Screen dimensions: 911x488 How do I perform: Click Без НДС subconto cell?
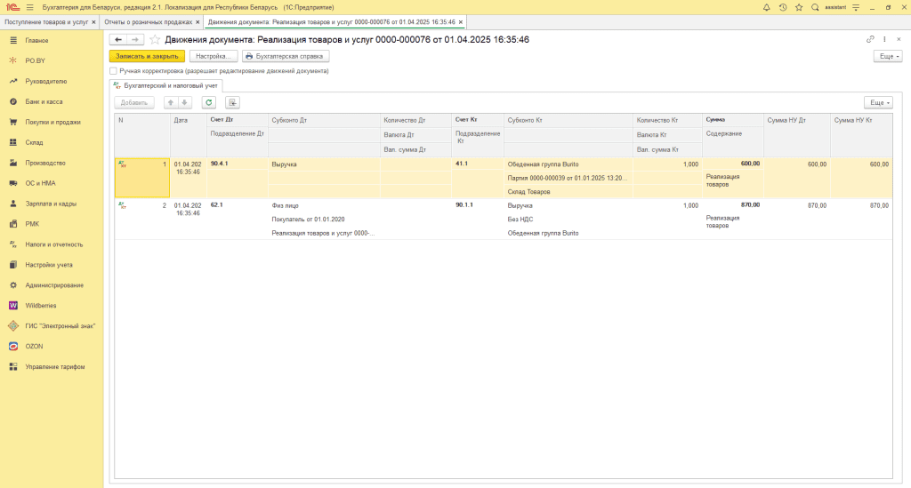pyautogui.click(x=568, y=220)
